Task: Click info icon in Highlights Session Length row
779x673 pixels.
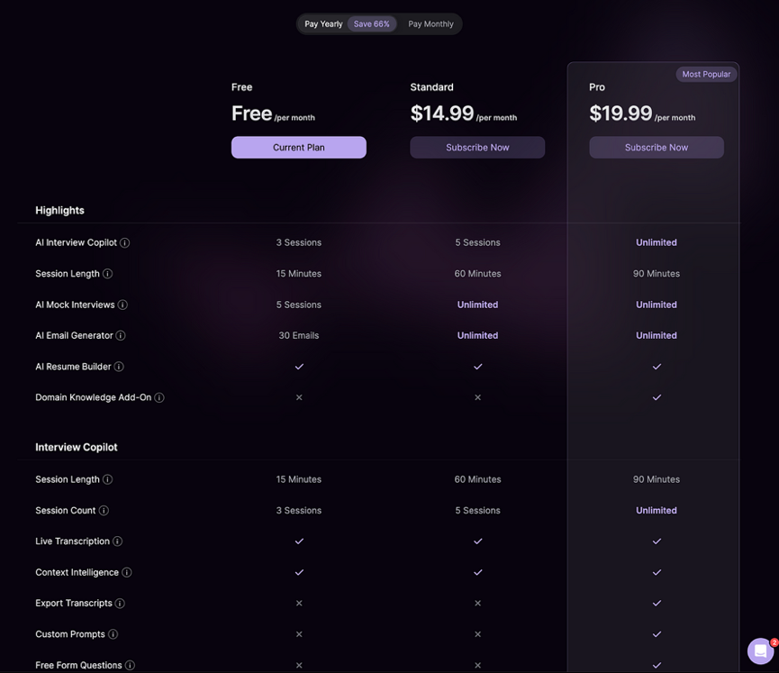Action: pos(108,274)
